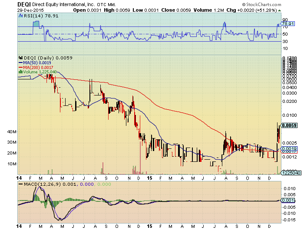This screenshot has width=304, height=230.
Task: Click the -0.005 label on MACD axis
Action: coord(289,207)
